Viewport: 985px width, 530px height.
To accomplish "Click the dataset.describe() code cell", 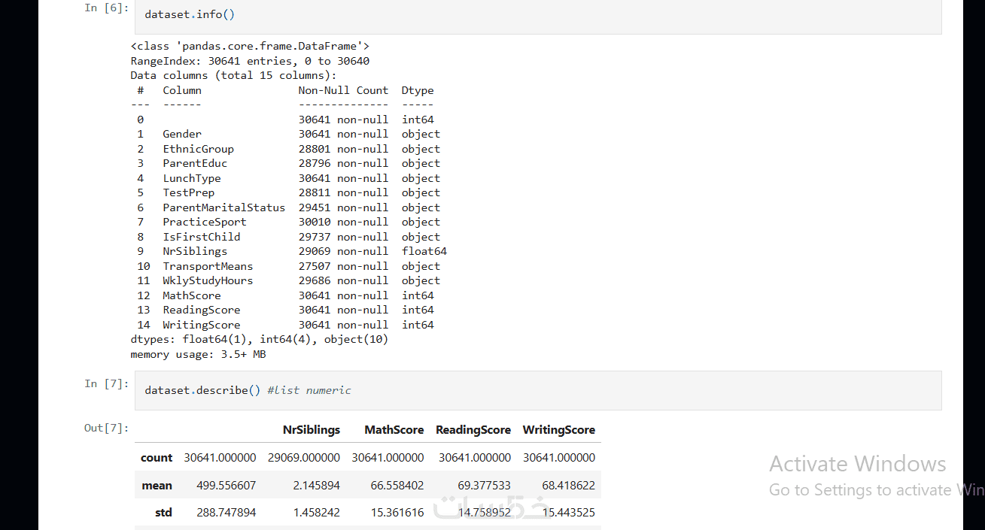I will [x=537, y=390].
